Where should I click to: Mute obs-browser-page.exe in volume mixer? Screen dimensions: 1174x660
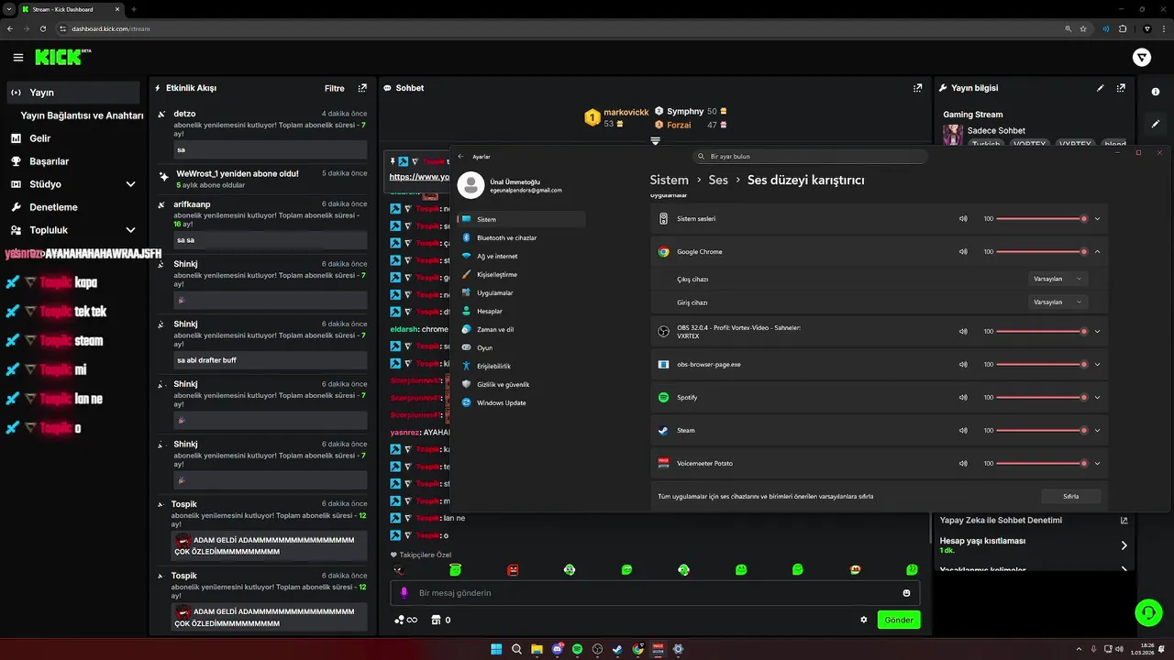point(963,364)
